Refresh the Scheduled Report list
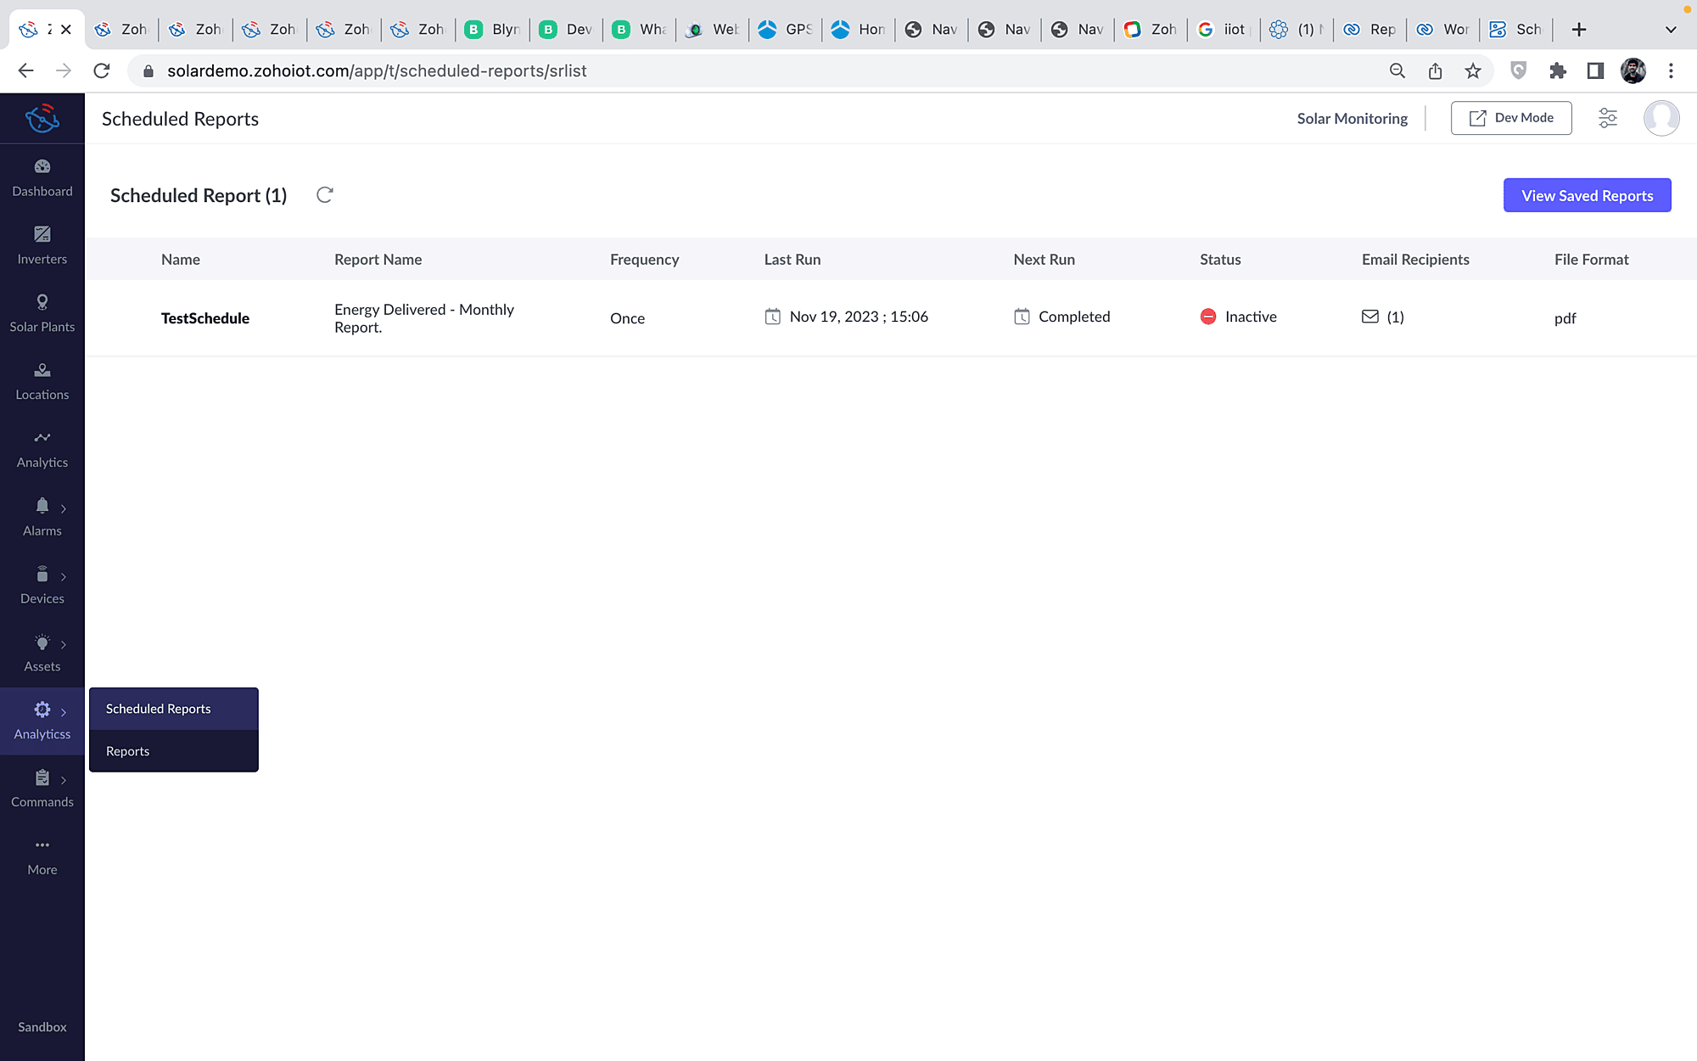Viewport: 1697px width, 1061px height. tap(324, 195)
